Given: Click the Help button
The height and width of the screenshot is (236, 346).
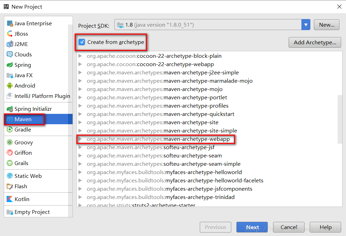Looking at the screenshot, I should [x=326, y=227].
